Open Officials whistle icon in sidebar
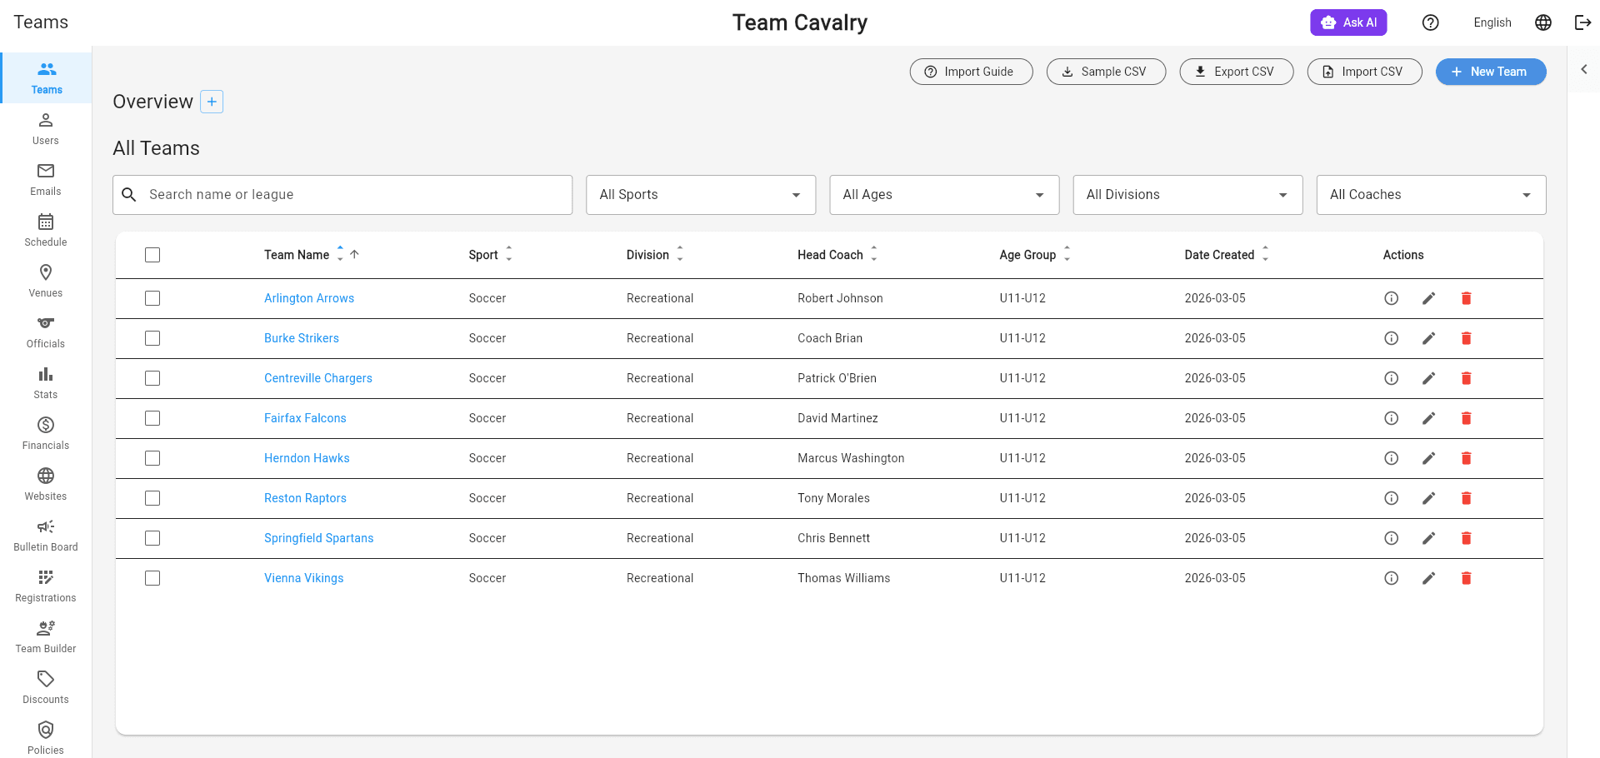 click(x=46, y=323)
